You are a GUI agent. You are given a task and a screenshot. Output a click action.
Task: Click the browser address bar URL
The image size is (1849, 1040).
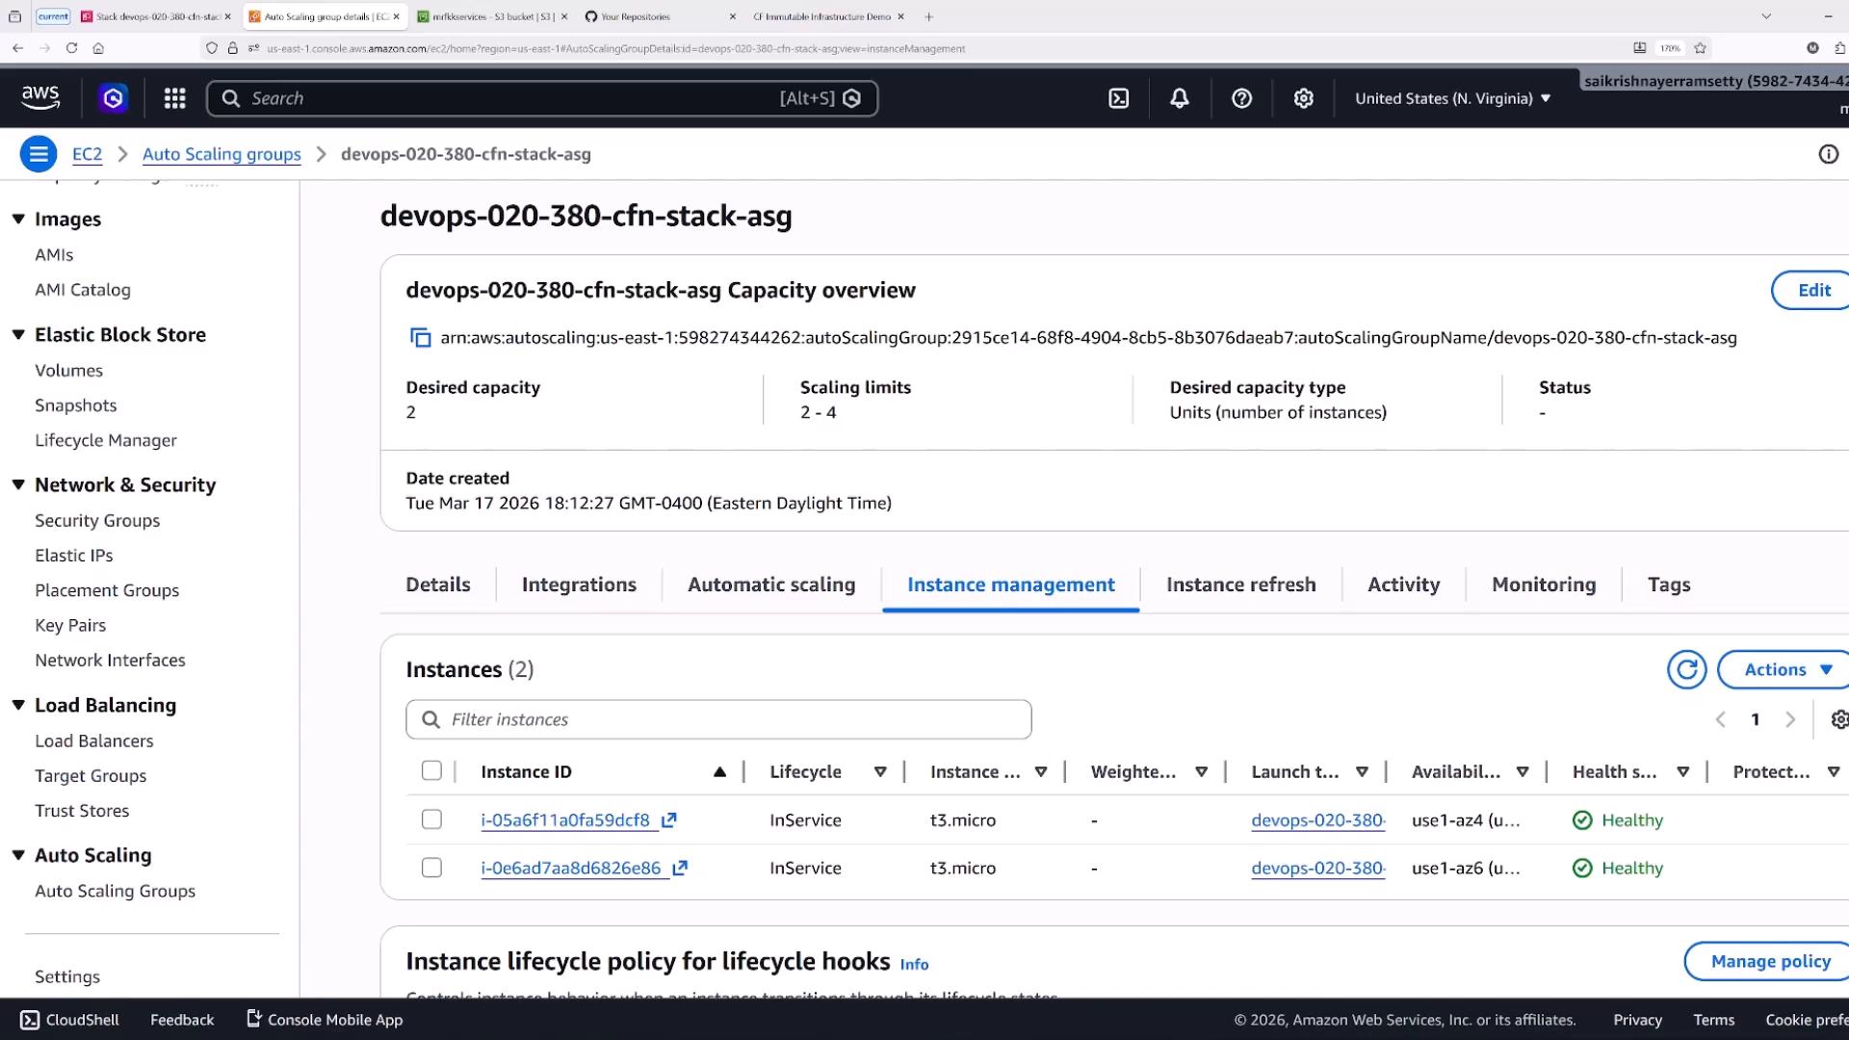click(616, 48)
